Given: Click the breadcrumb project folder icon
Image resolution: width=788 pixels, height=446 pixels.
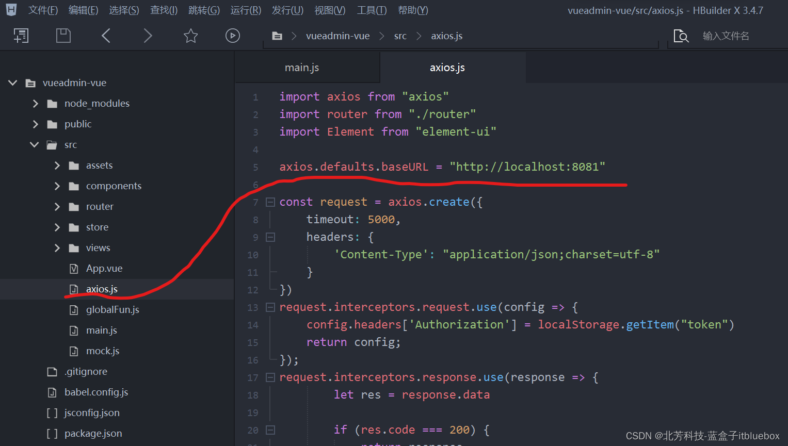Looking at the screenshot, I should click(x=277, y=36).
